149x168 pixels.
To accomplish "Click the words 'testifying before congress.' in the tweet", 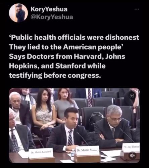I will click(x=54, y=76).
